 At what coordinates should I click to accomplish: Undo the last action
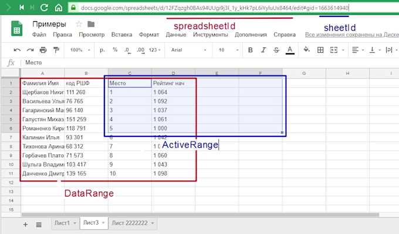point(17,50)
